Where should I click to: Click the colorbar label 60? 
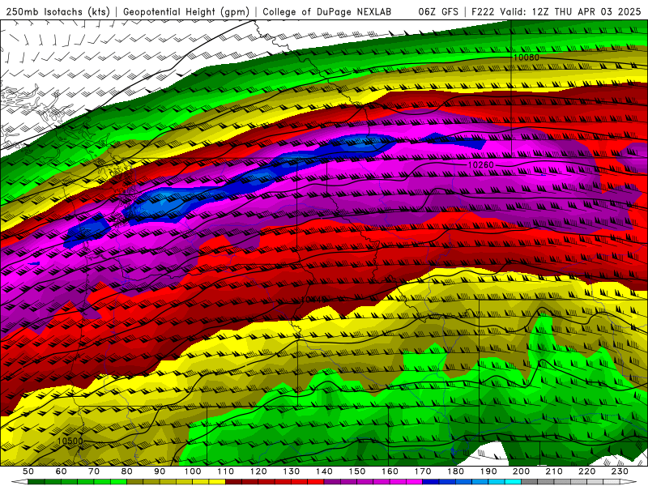[61, 471]
